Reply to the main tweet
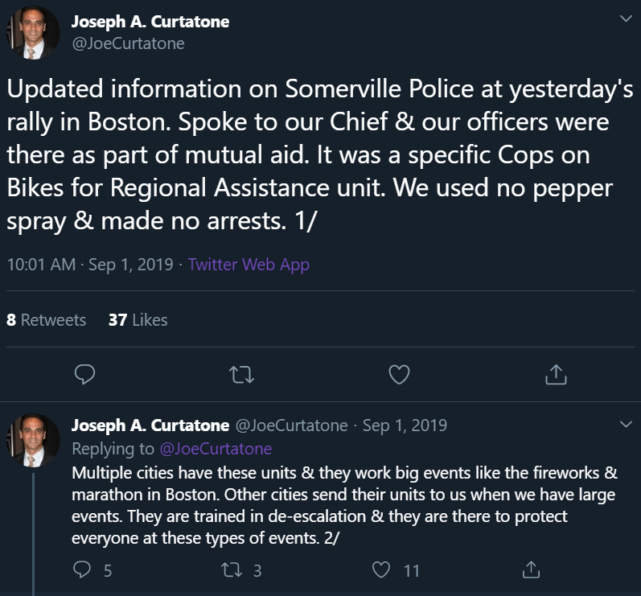641x596 pixels. (85, 374)
